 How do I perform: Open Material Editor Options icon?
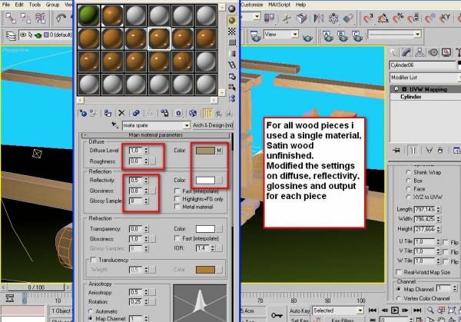pyautogui.click(x=232, y=76)
